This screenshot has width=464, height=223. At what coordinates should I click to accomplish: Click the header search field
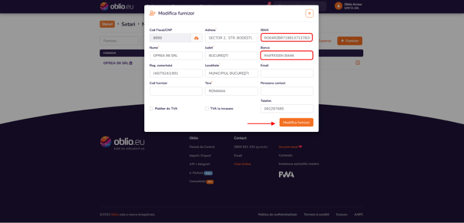pyautogui.click(x=300, y=6)
